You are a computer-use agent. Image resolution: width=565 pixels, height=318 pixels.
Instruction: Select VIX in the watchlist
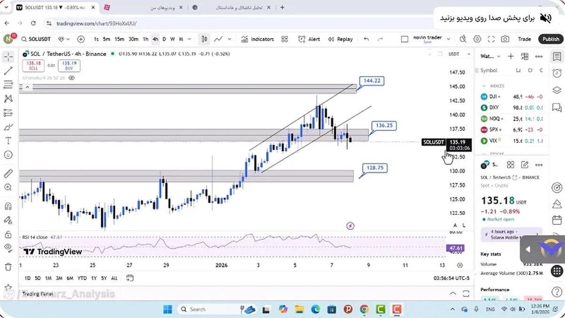(x=512, y=140)
